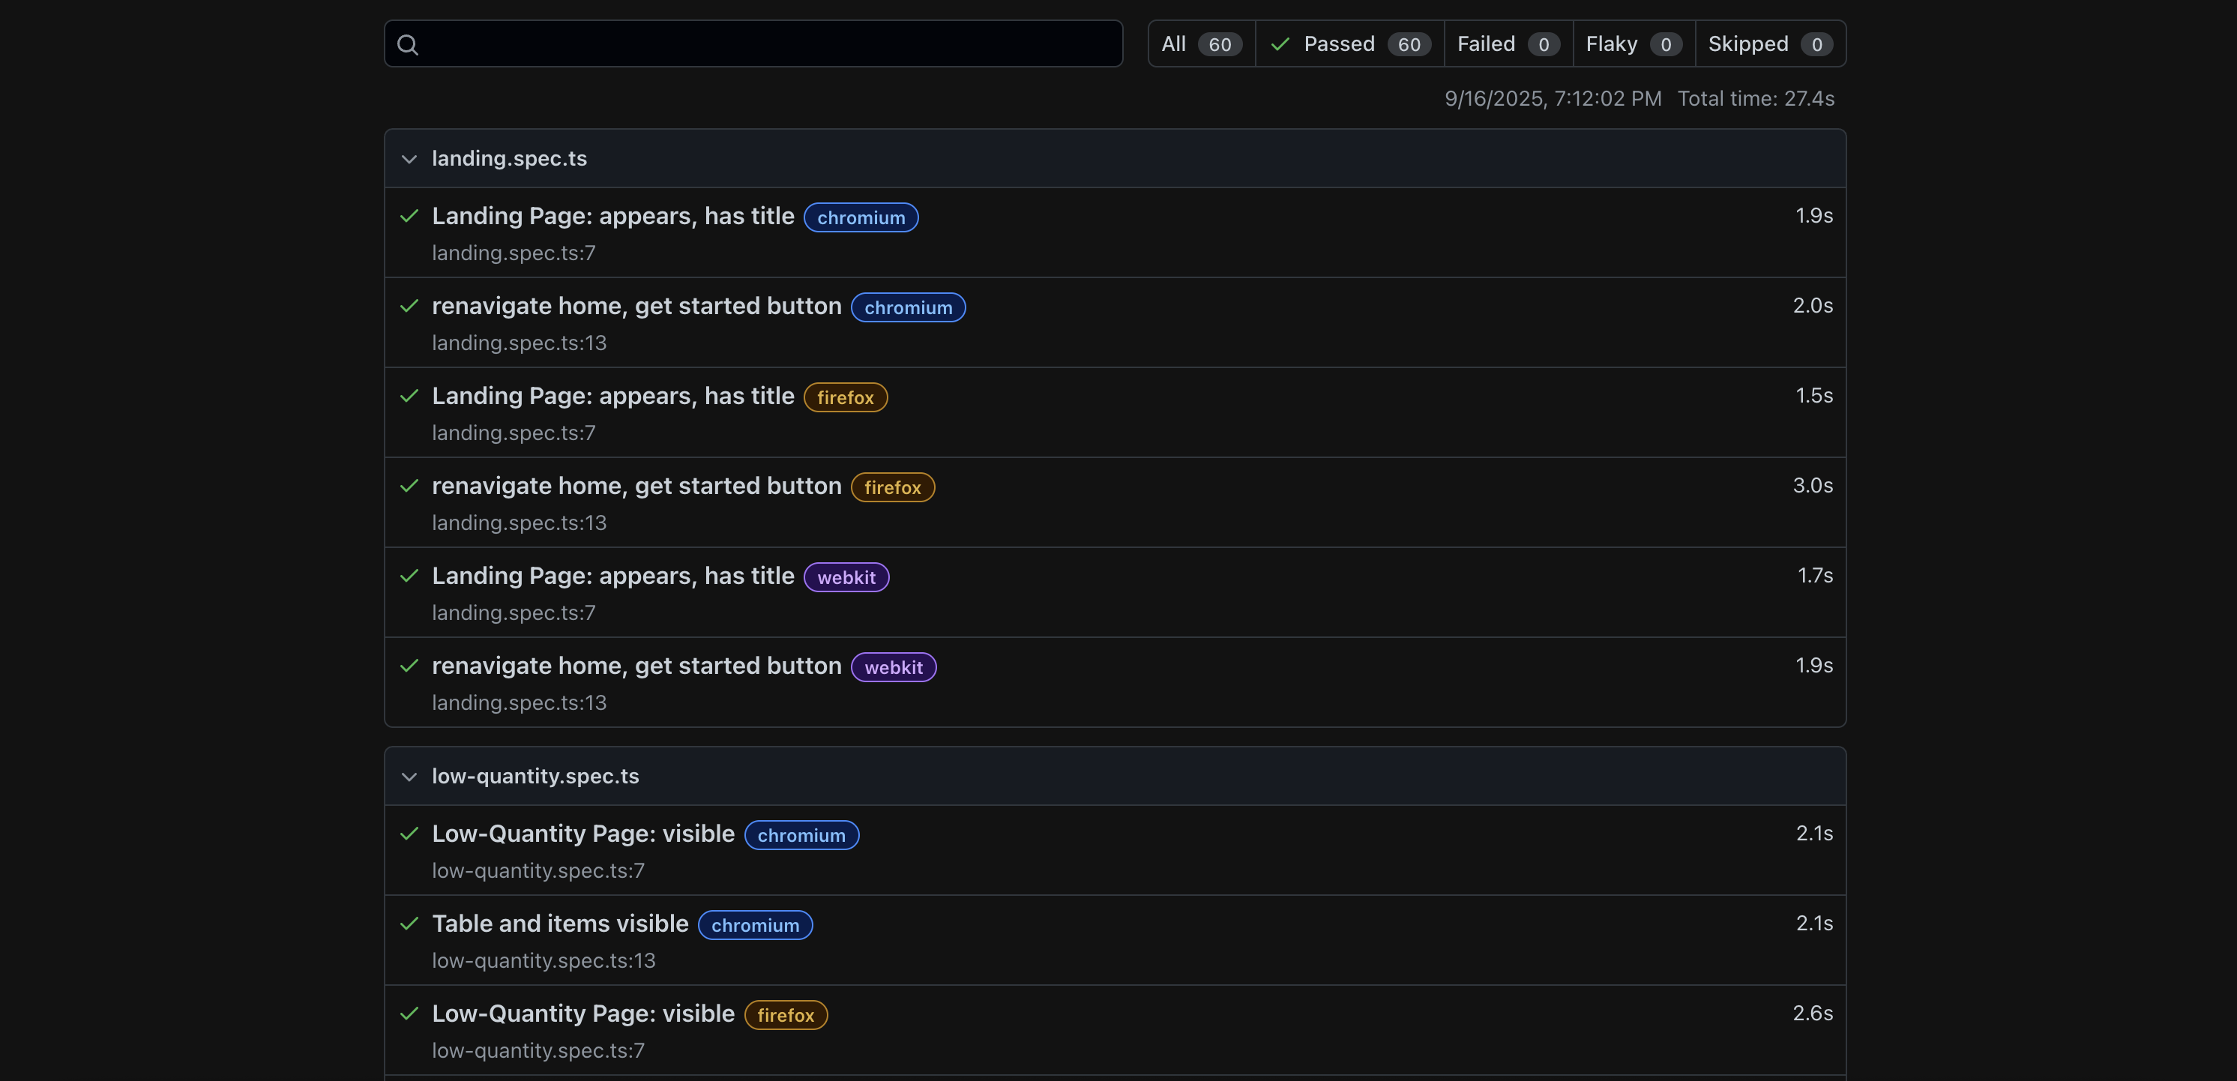Open Table and items visible test
This screenshot has height=1081, width=2237.
[x=559, y=924]
